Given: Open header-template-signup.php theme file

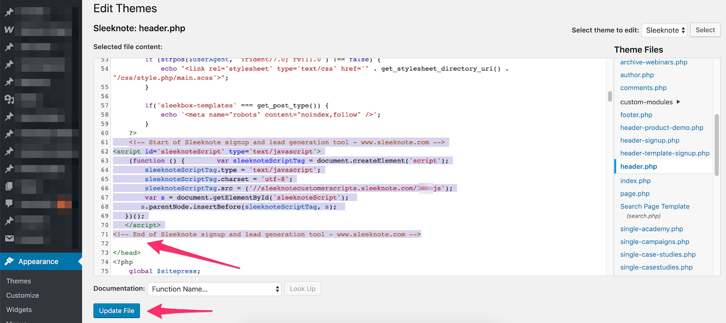Looking at the screenshot, I should [x=665, y=153].
